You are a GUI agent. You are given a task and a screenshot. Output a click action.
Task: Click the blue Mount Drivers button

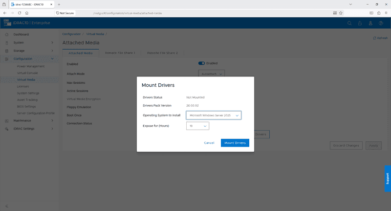pyautogui.click(x=235, y=143)
